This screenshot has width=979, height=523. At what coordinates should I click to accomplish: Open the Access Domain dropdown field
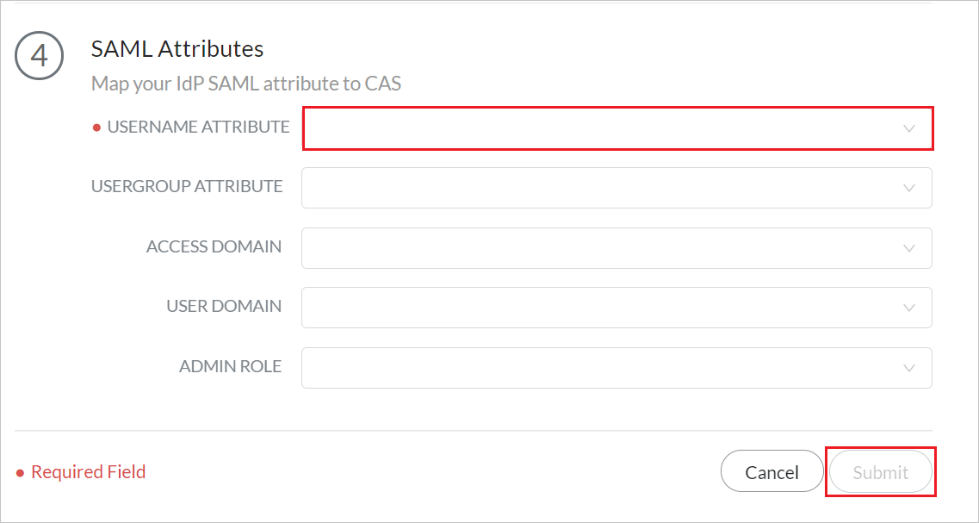pyautogui.click(x=603, y=248)
